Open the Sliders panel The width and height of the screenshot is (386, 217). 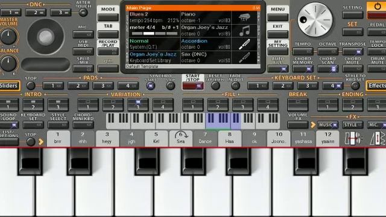[x=10, y=86]
